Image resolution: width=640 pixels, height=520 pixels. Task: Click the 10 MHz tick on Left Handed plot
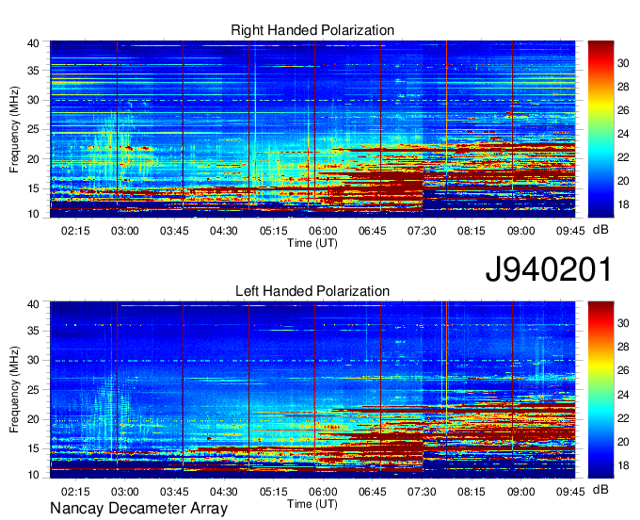[33, 475]
